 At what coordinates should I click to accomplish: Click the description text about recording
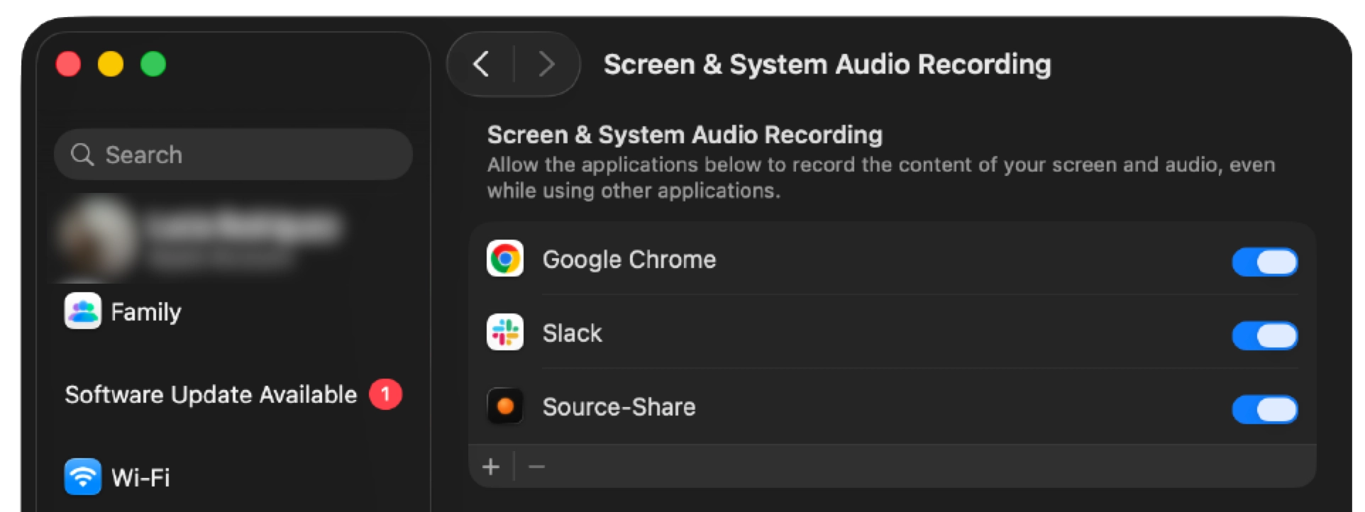click(881, 177)
